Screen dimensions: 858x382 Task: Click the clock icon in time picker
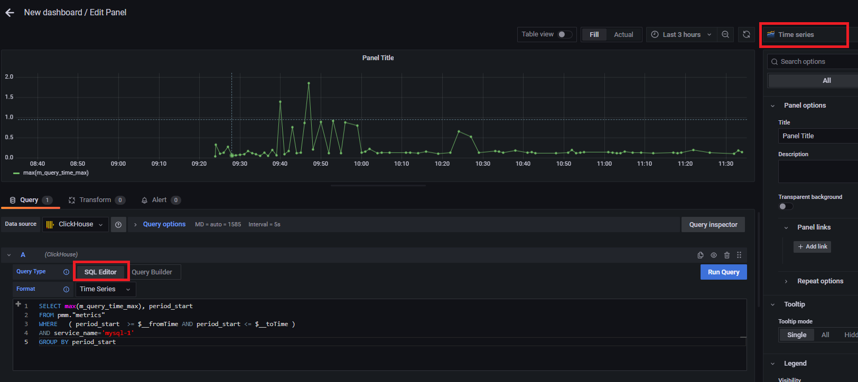coord(655,34)
